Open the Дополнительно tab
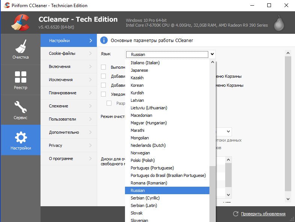 click(69, 132)
